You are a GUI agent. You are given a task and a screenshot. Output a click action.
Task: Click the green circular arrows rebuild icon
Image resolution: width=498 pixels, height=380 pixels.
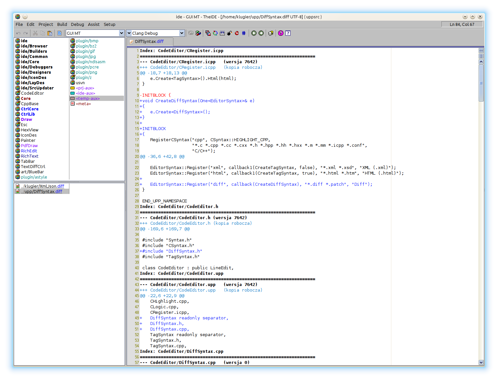coord(215,33)
